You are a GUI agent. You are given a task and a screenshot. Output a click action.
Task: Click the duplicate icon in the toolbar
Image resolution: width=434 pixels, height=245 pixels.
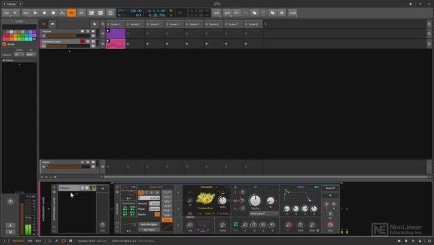coord(273,13)
